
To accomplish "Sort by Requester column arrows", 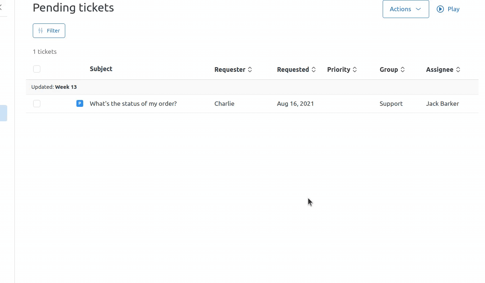I will (250, 70).
